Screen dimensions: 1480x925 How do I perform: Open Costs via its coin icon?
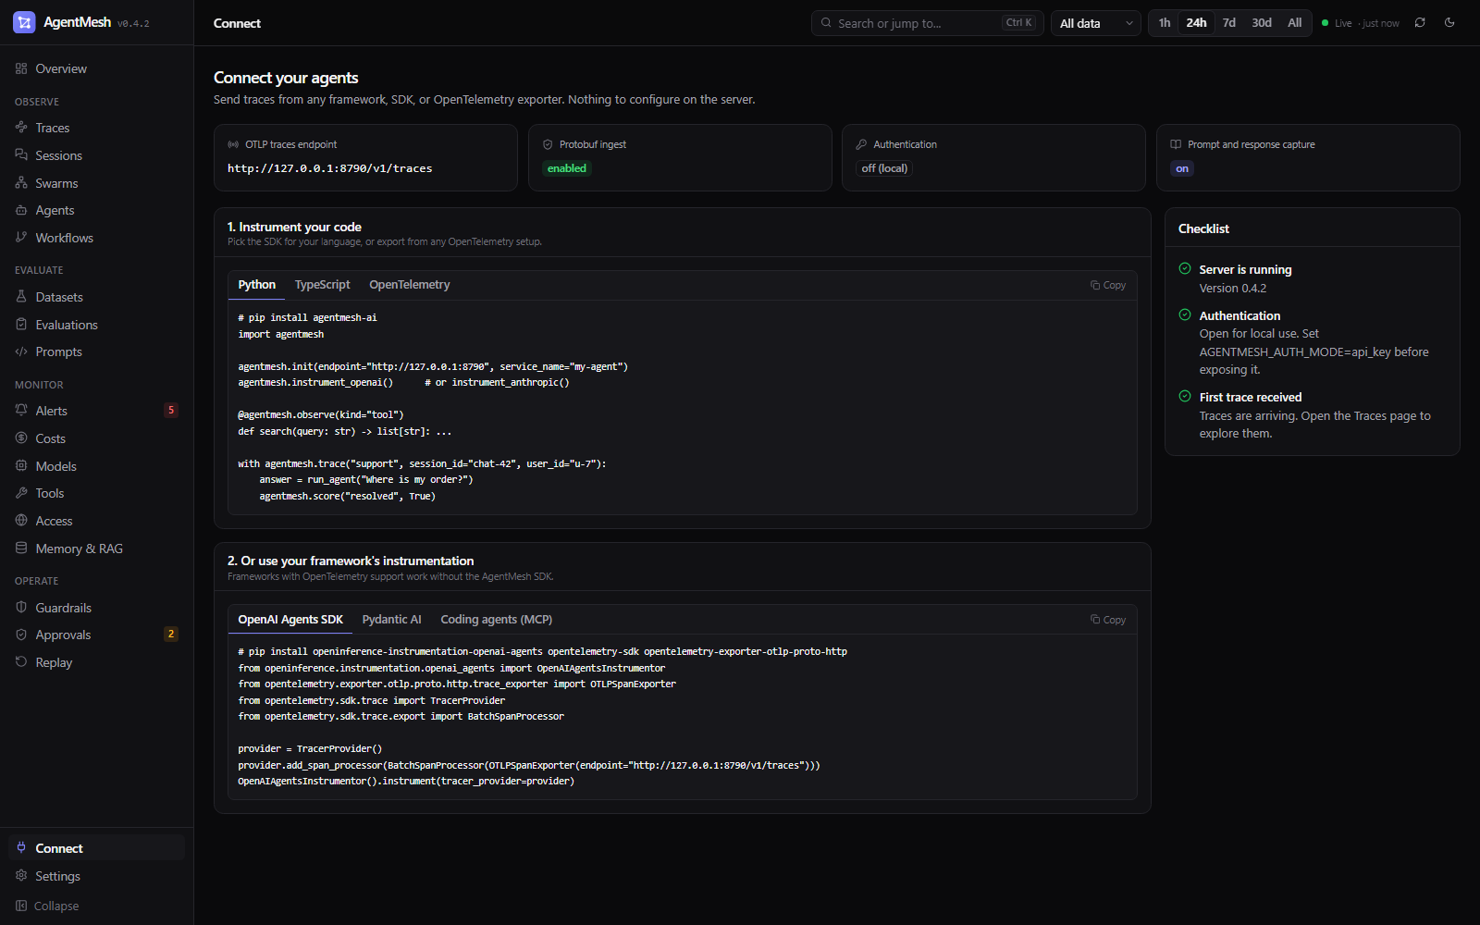click(21, 438)
